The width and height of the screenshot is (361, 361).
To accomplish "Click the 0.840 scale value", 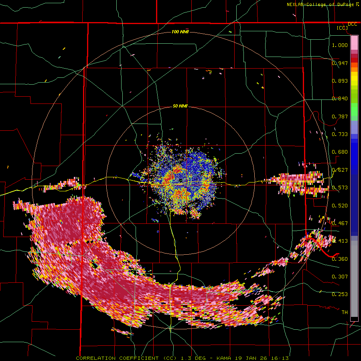I will [x=340, y=99].
